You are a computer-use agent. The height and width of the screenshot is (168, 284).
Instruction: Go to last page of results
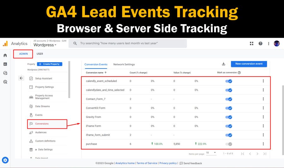(265, 154)
